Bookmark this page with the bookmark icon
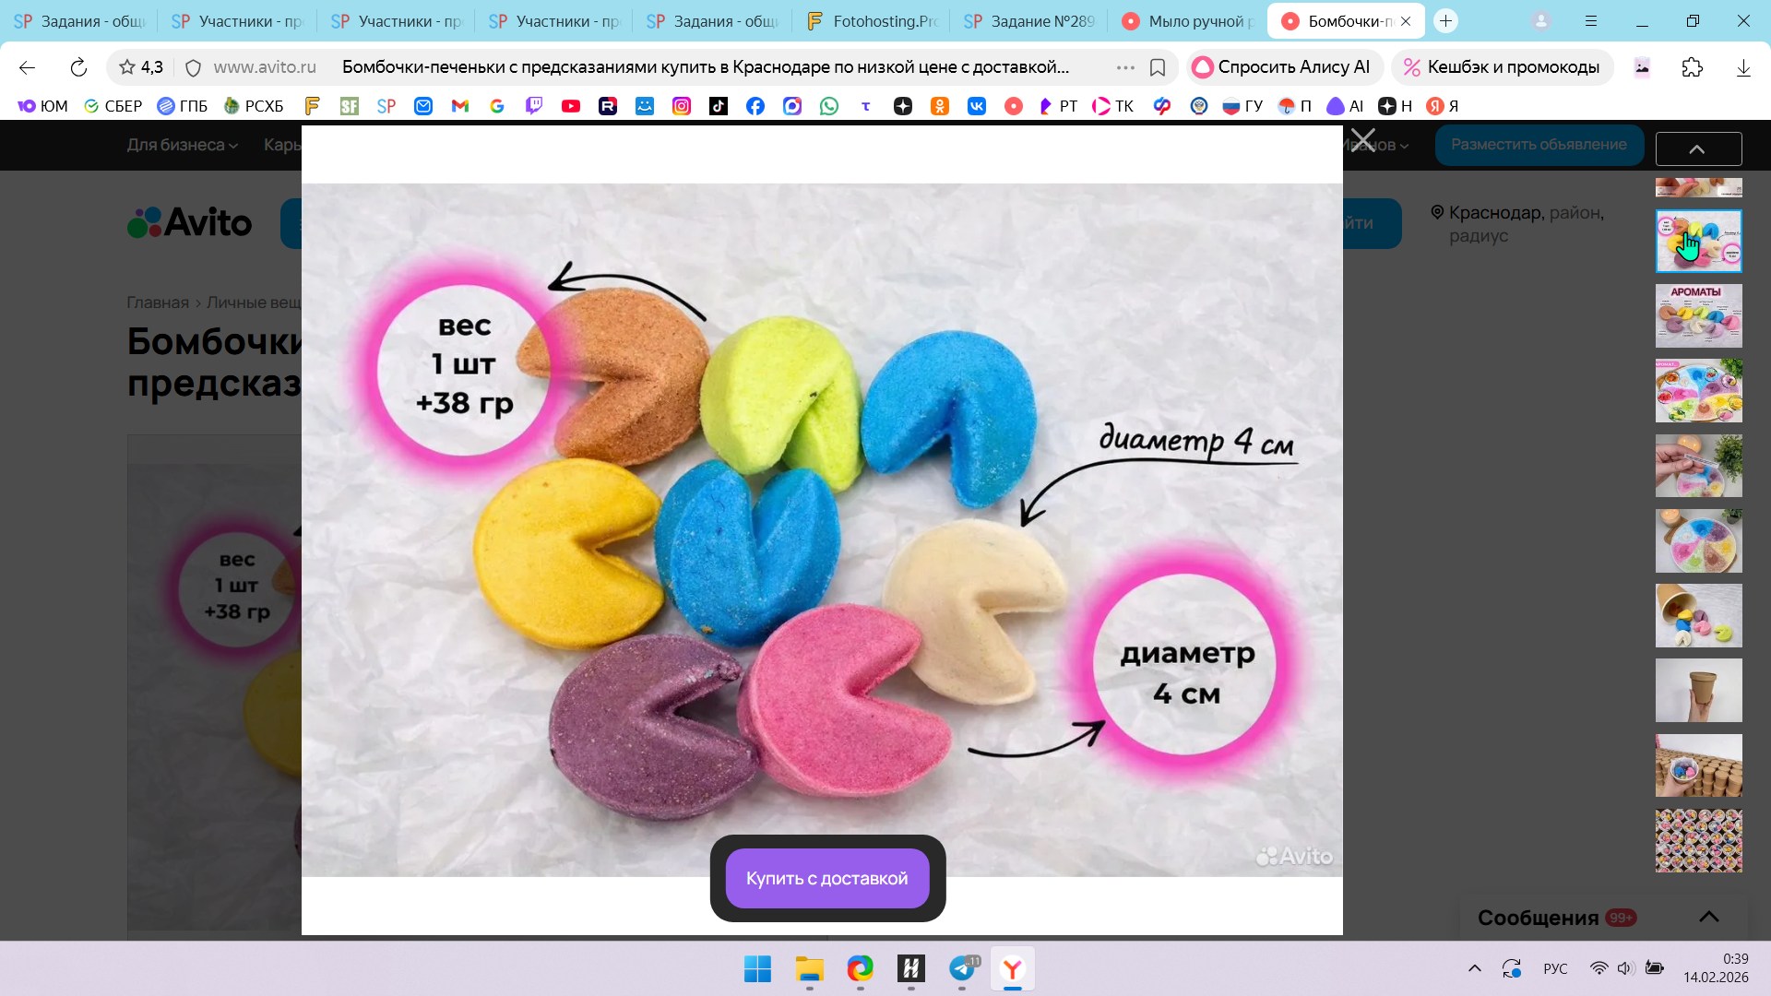Screen dimensions: 1771x996 click(x=1158, y=67)
